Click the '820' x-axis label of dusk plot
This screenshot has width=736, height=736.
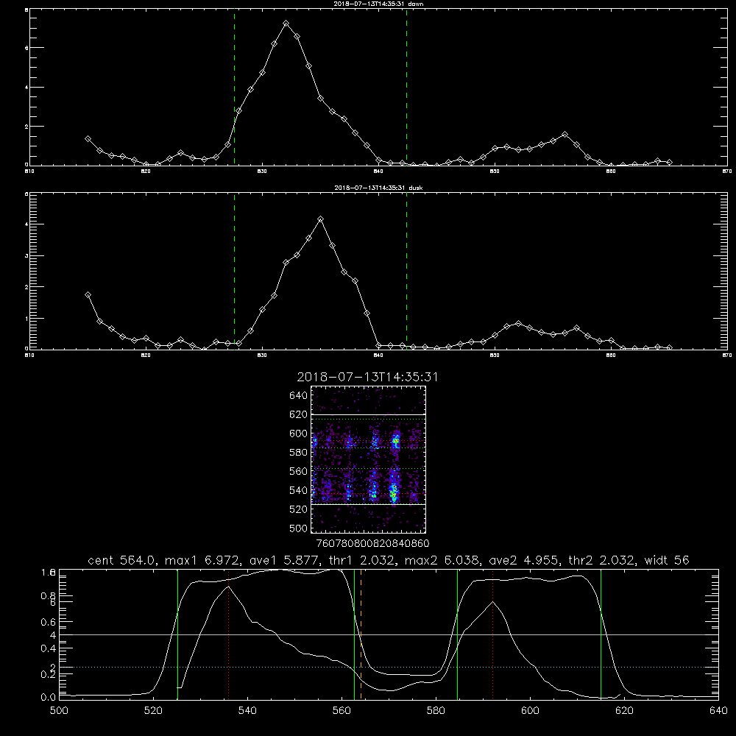click(x=146, y=355)
